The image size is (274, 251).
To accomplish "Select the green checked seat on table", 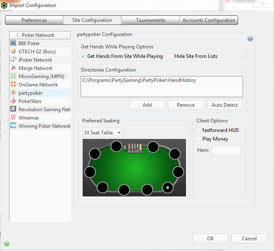I will [x=167, y=188].
